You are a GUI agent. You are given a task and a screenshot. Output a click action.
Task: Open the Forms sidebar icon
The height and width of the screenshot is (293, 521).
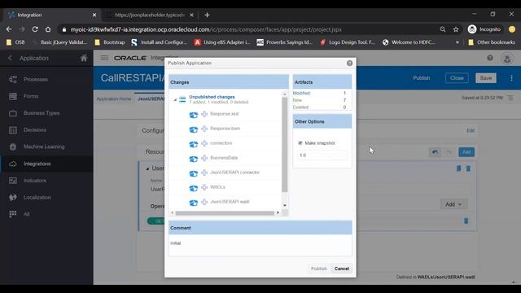coord(13,96)
